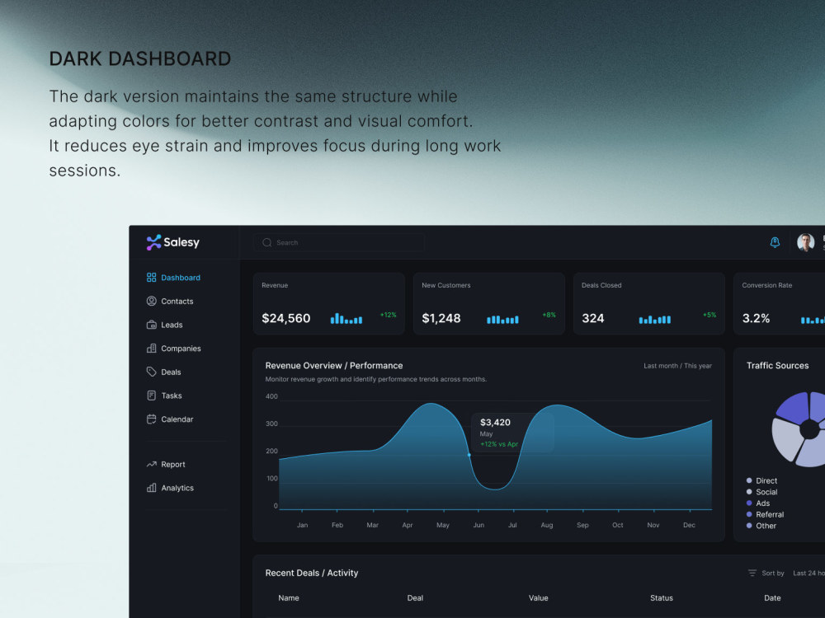Click the Calendar icon in sidebar
The width and height of the screenshot is (825, 618).
152,419
